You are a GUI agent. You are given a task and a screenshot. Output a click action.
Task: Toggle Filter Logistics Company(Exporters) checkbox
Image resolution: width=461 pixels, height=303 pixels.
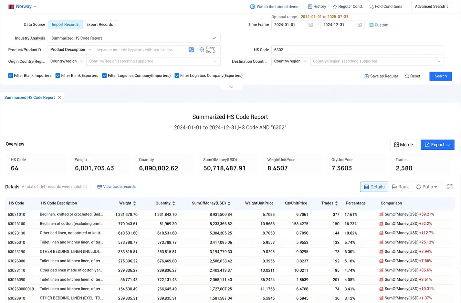177,76
